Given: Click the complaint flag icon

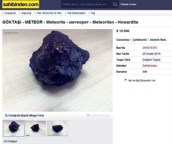Looking at the screenshot, I should coord(126,80).
